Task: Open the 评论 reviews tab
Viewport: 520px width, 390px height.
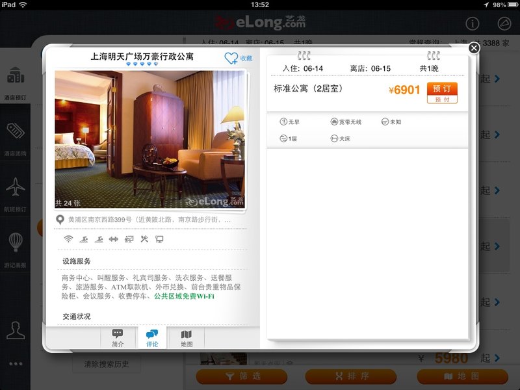Action: click(x=152, y=338)
